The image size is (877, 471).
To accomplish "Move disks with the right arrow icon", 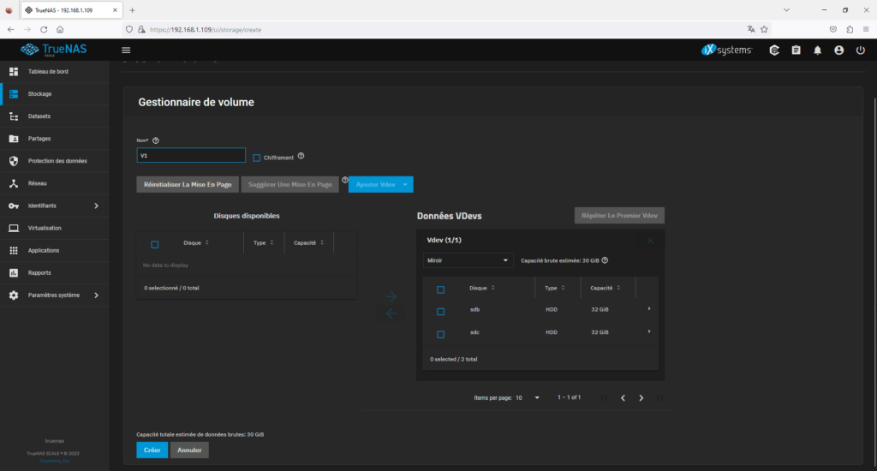I will click(391, 296).
